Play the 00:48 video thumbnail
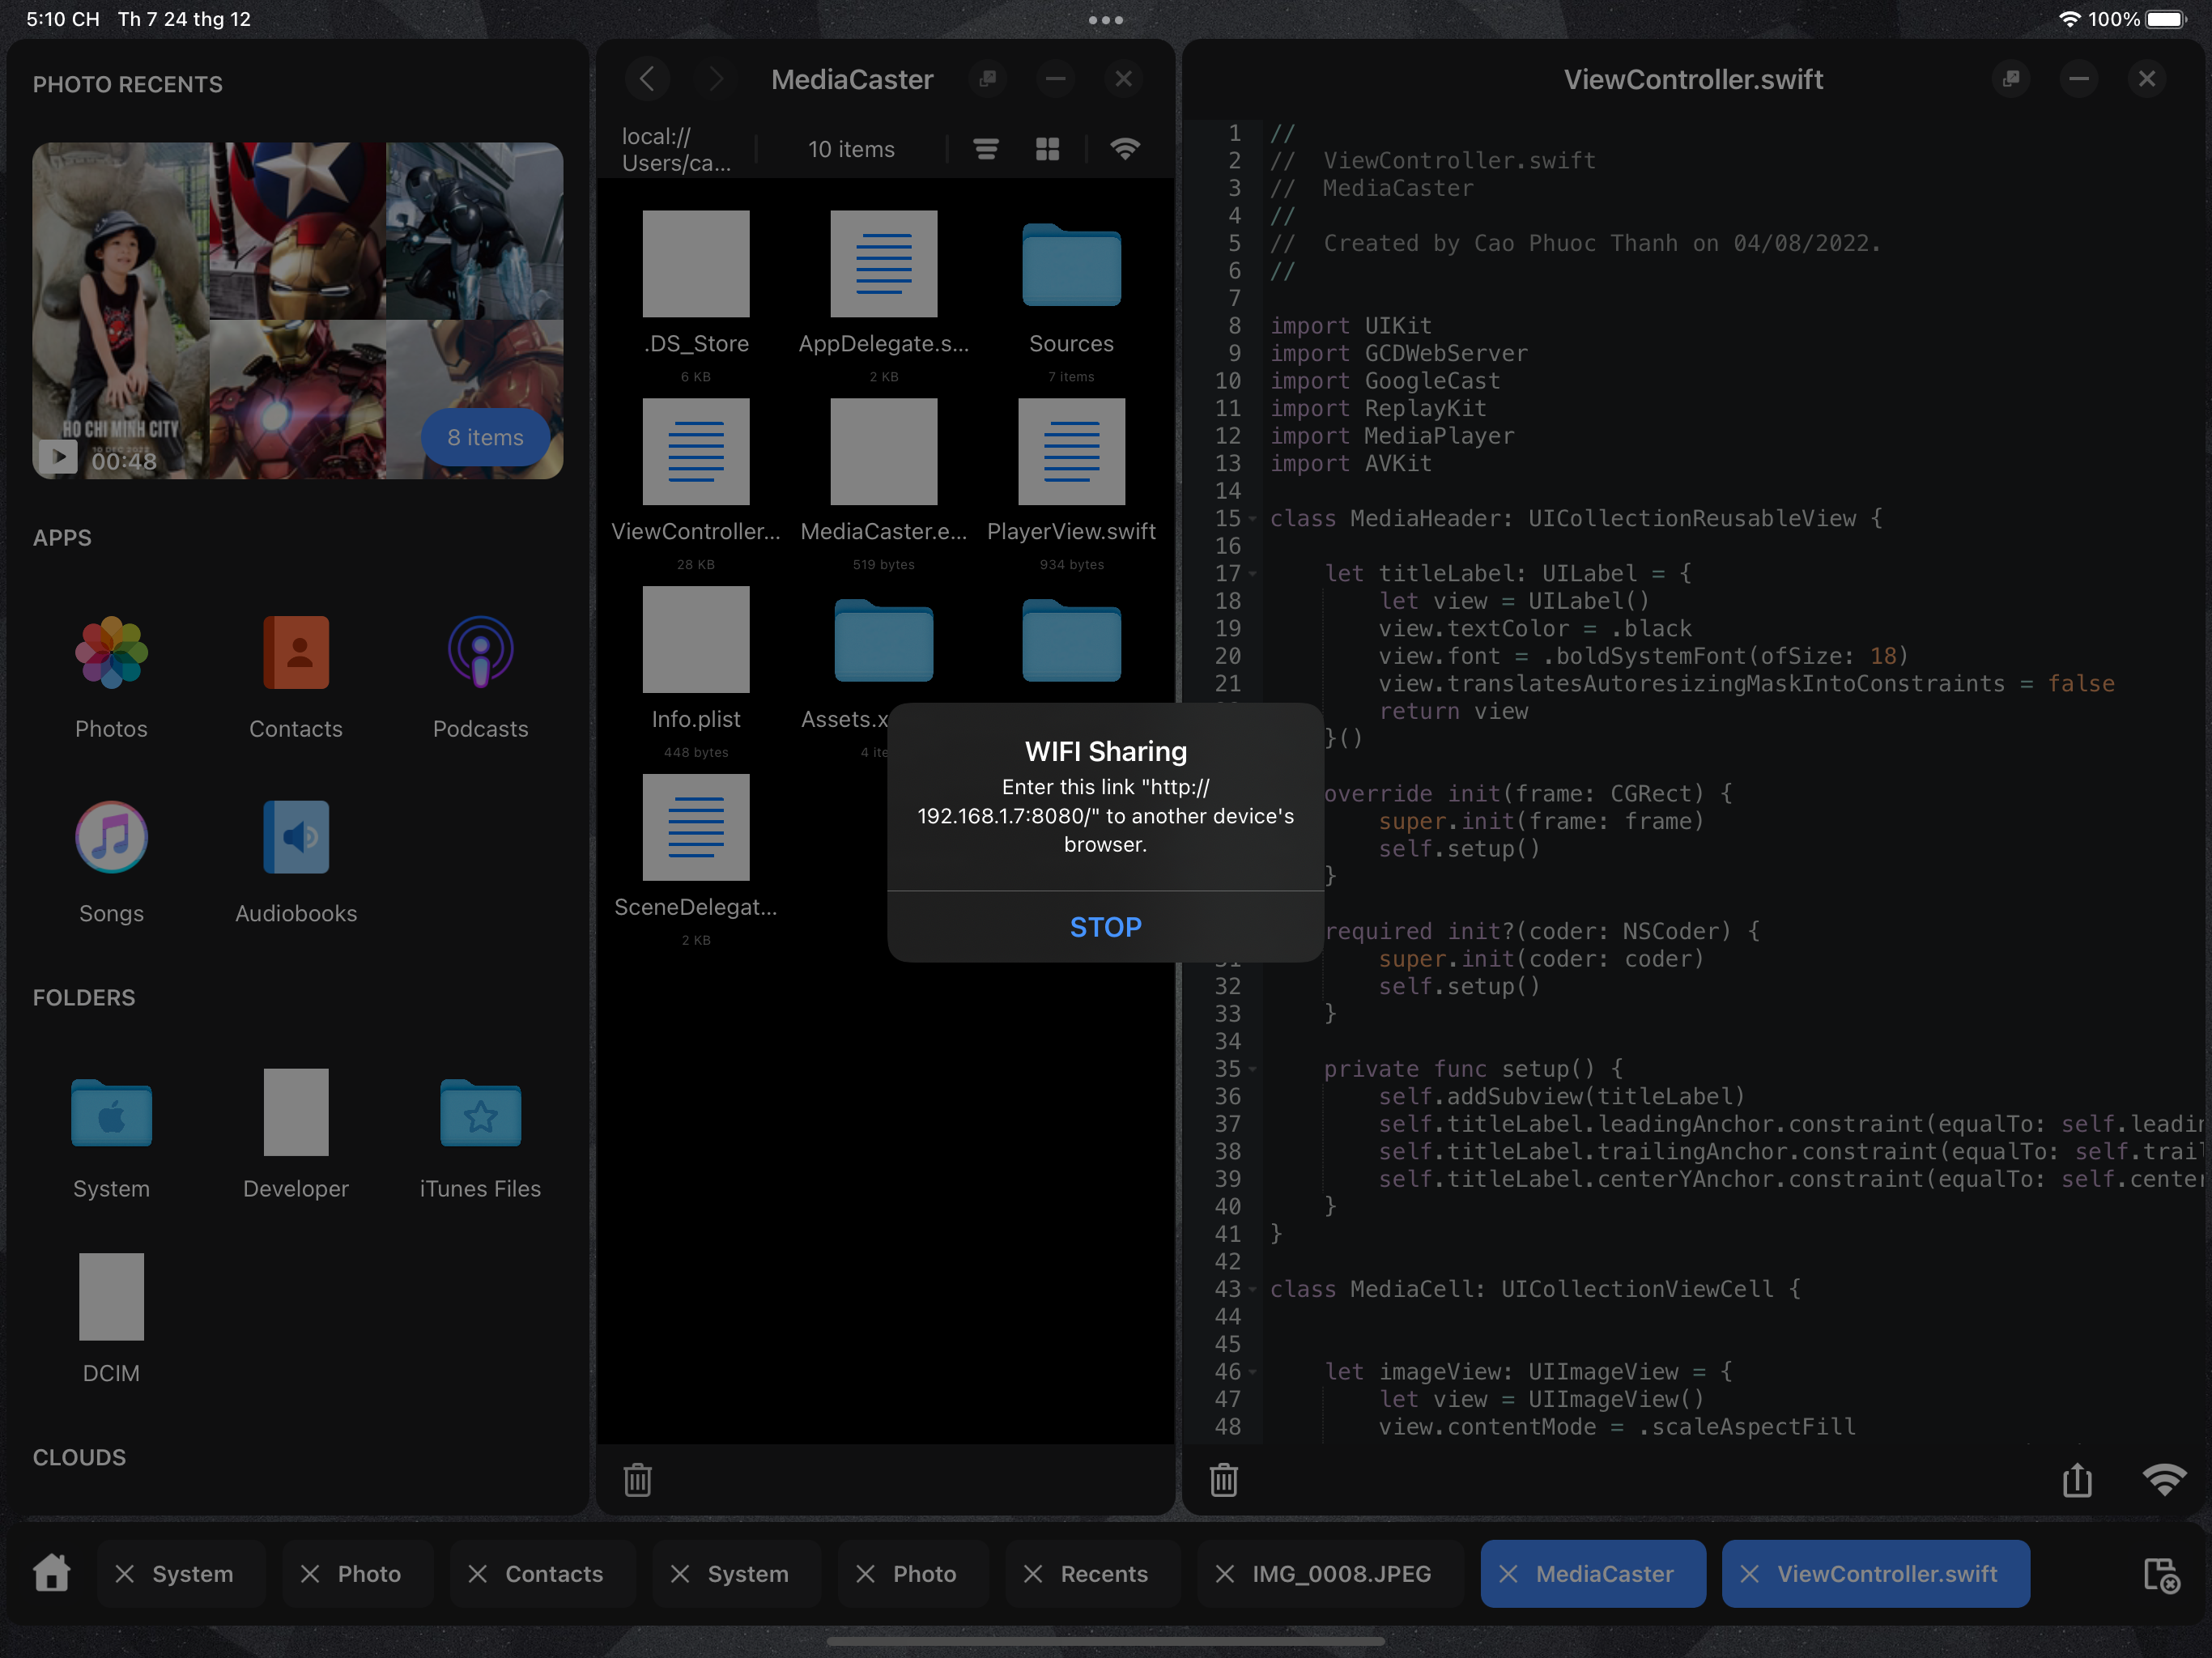 pos(121,310)
